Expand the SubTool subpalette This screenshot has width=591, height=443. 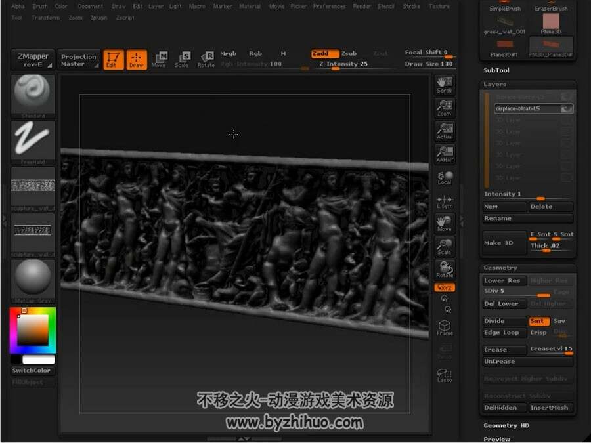point(496,70)
